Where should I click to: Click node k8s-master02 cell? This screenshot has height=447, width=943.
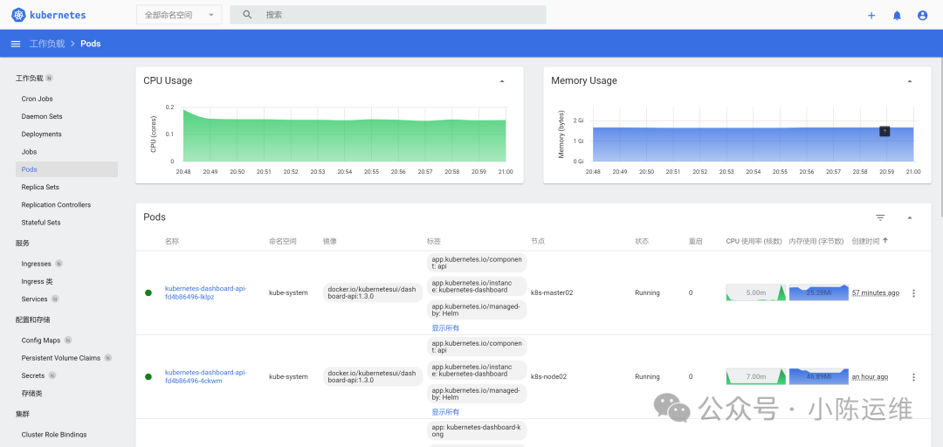click(x=552, y=293)
